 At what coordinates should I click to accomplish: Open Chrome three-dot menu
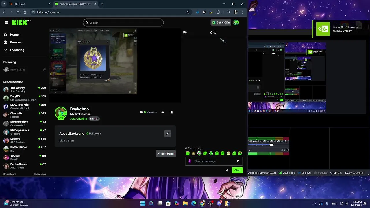[242, 12]
